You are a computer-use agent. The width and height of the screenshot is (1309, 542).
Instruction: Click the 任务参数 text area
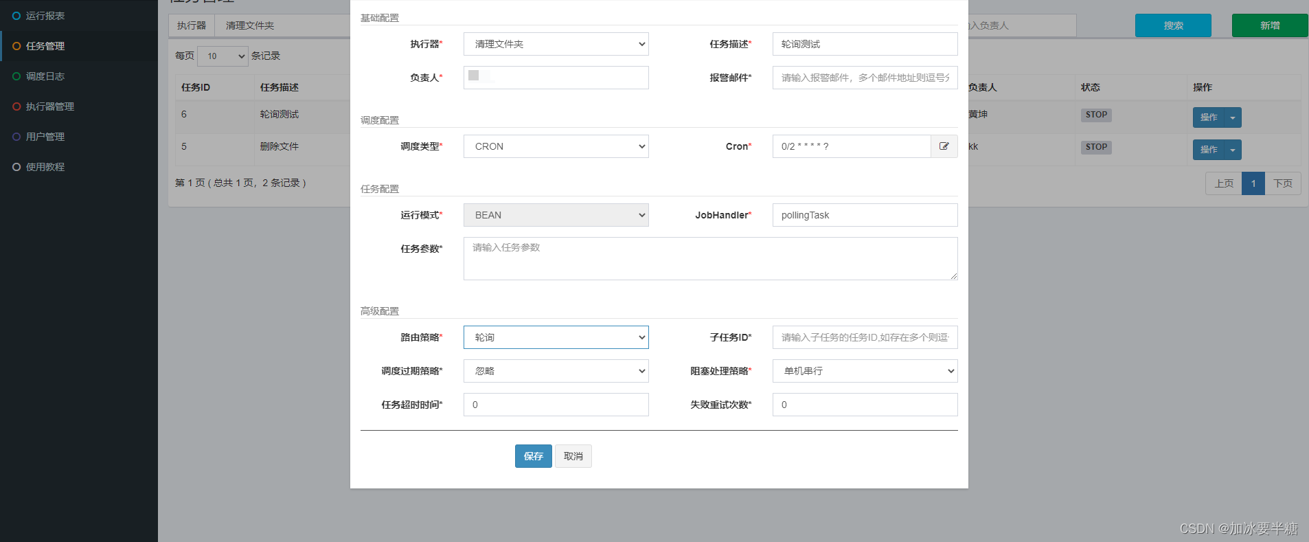[711, 258]
